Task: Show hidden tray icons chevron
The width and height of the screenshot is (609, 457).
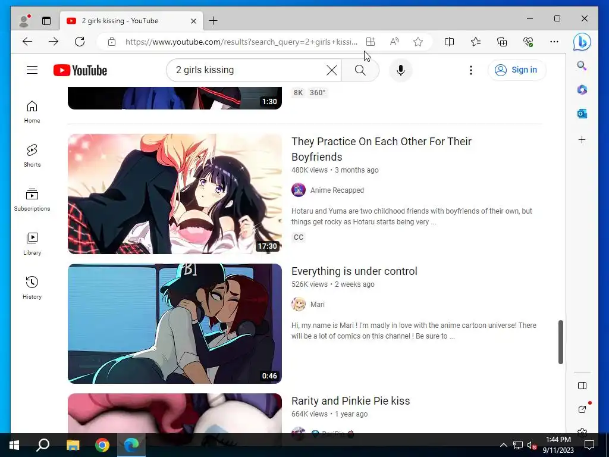Action: click(503, 445)
